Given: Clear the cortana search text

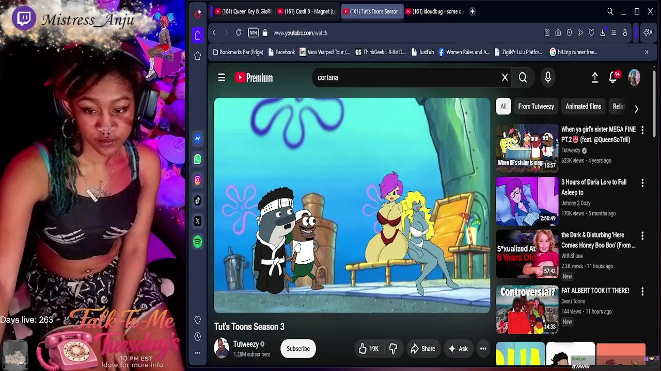Looking at the screenshot, I should pos(505,78).
